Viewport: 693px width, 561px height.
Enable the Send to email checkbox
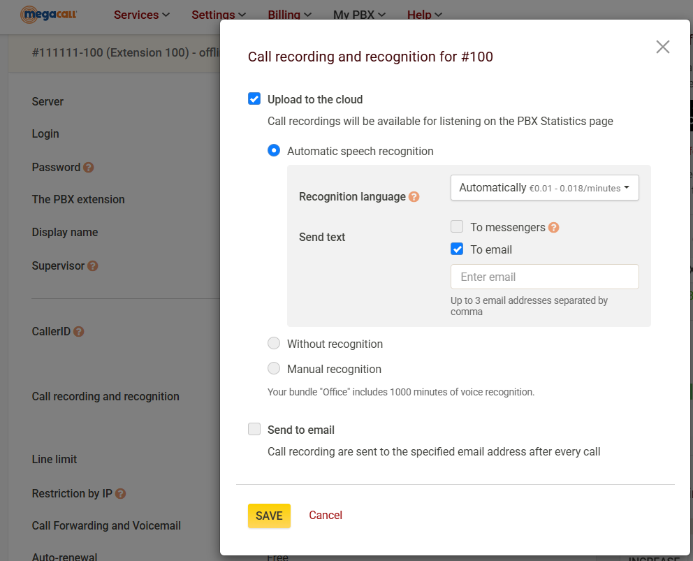(254, 430)
